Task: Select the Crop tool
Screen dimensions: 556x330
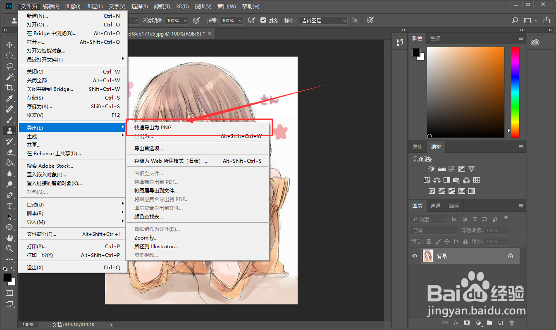Action: pyautogui.click(x=10, y=88)
